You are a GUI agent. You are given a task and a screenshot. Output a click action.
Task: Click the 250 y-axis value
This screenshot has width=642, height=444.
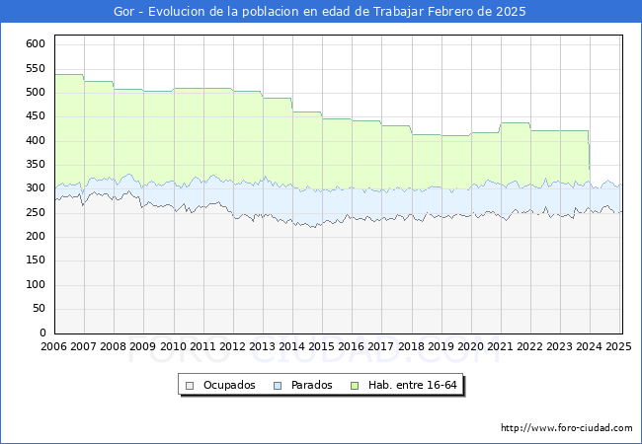pyautogui.click(x=36, y=212)
